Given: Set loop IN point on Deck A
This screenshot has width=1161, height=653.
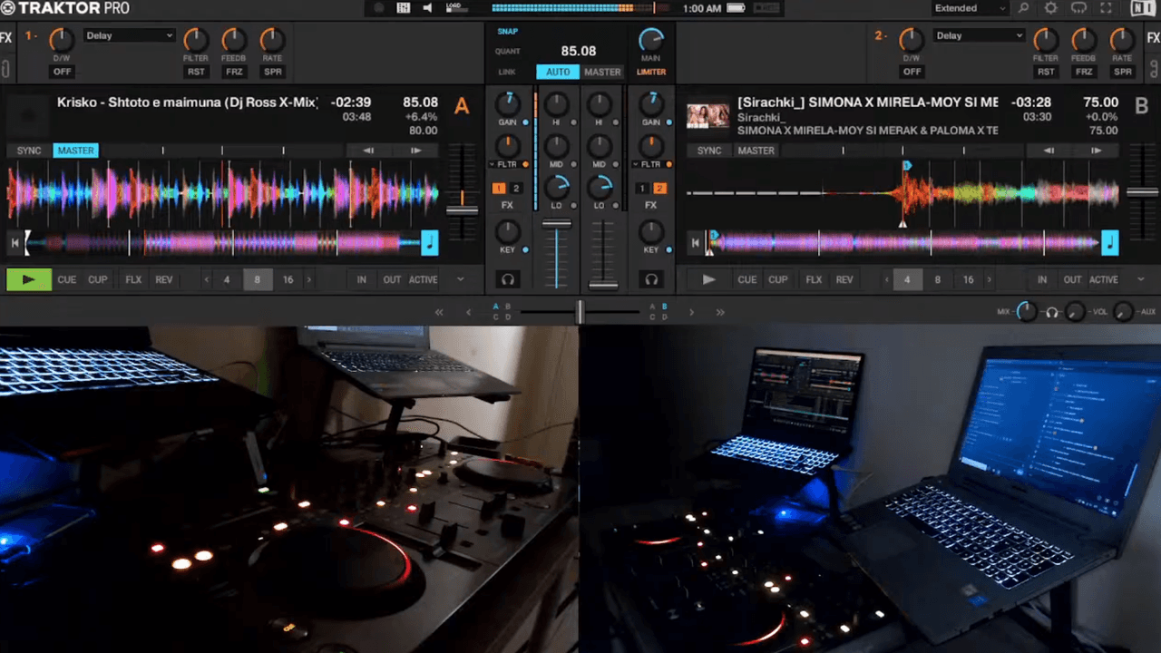Looking at the screenshot, I should pyautogui.click(x=362, y=279).
